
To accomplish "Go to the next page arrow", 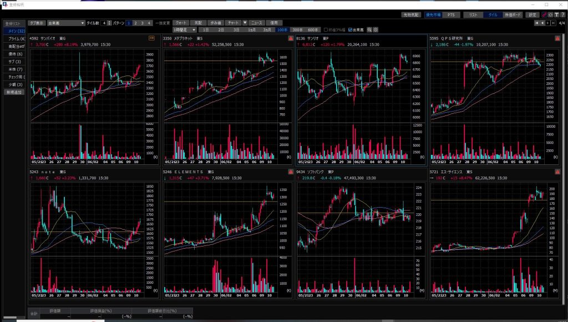I will 547,23.
